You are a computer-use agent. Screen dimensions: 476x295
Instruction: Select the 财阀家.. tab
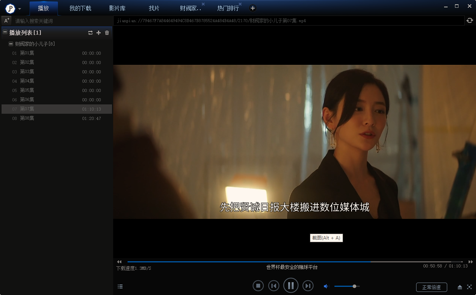click(191, 8)
